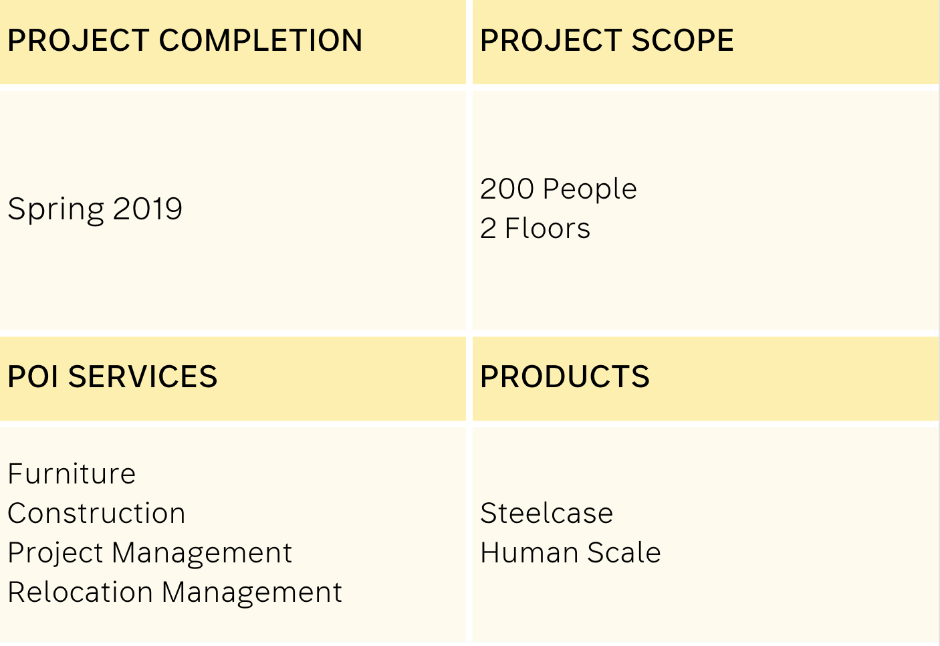Select the Project Management line
Viewport: 940px width, 646px height.
pyautogui.click(x=150, y=554)
